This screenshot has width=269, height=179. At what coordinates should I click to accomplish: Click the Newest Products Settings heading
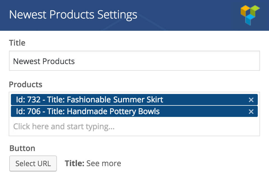(73, 15)
